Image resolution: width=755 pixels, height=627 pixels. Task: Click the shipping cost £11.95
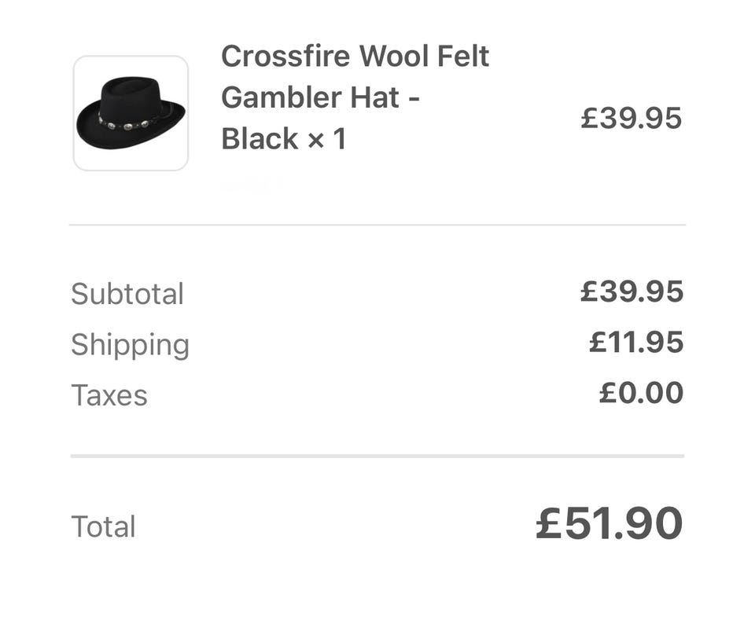pyautogui.click(x=636, y=343)
